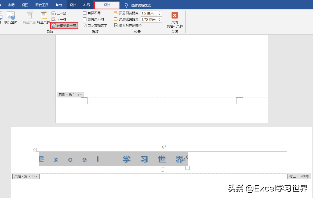Click the lightbulb icon beside 操作说明搜索

126,5
